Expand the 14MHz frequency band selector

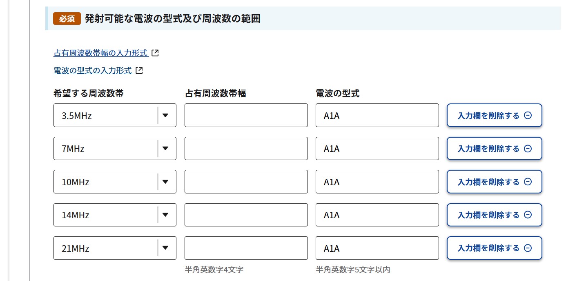(115, 215)
